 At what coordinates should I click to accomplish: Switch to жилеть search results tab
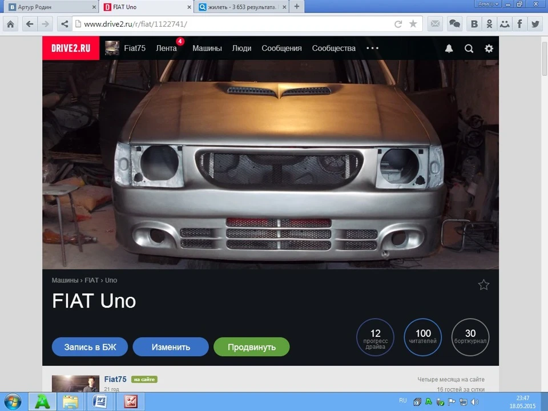[242, 7]
